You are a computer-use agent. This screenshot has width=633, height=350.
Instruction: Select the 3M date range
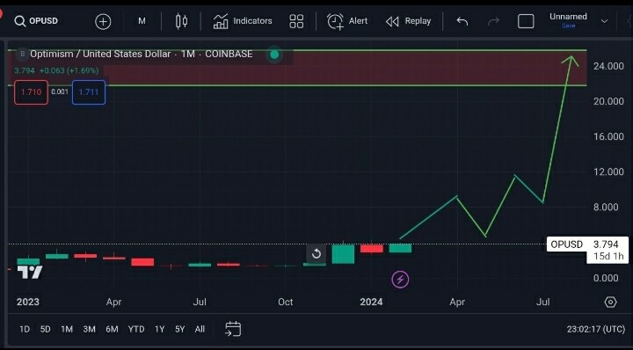(x=89, y=330)
